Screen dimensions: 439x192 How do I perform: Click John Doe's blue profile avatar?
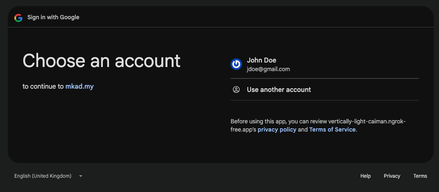point(236,64)
